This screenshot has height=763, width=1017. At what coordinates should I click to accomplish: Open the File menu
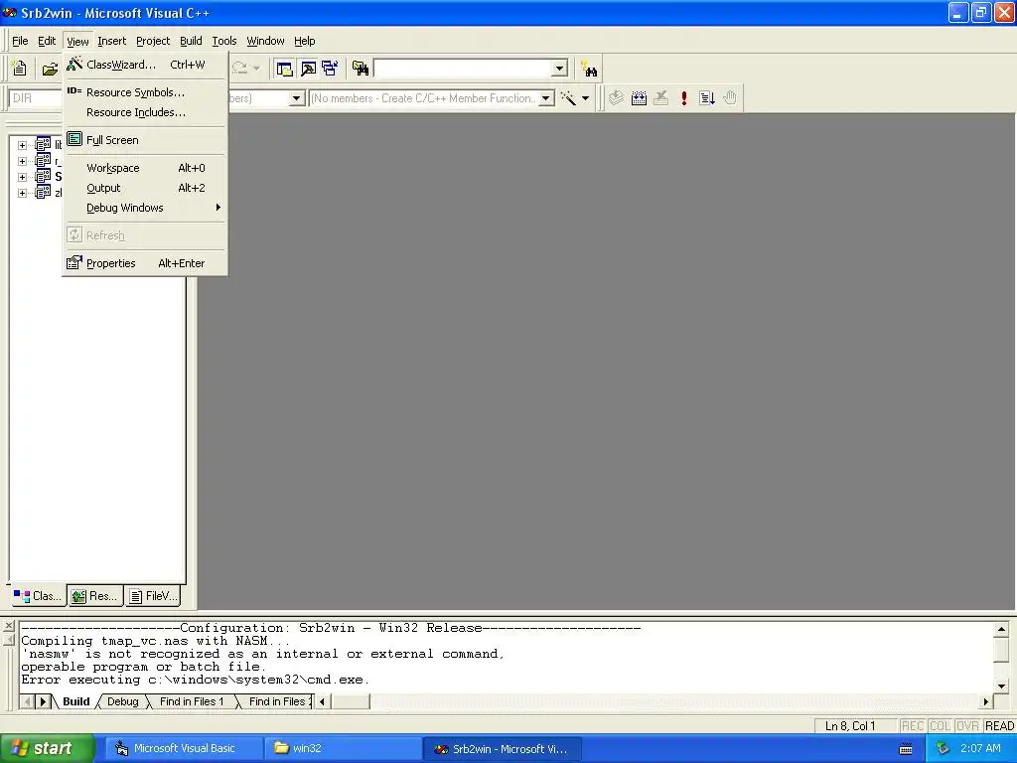(x=20, y=41)
